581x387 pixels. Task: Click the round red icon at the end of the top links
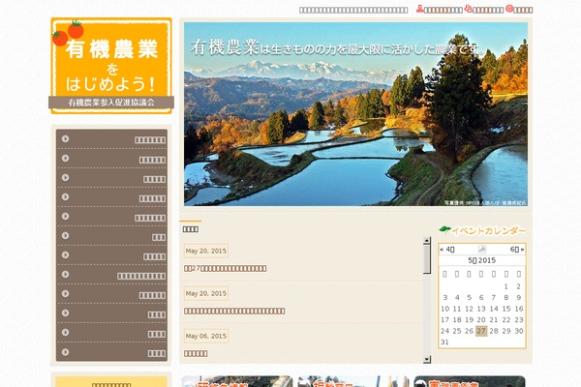[x=509, y=9]
